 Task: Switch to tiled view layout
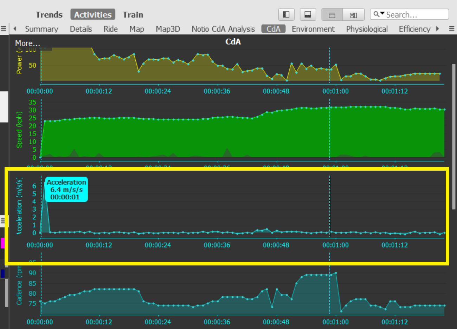pos(354,15)
